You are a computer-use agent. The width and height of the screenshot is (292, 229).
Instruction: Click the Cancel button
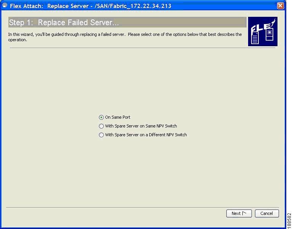point(267,213)
